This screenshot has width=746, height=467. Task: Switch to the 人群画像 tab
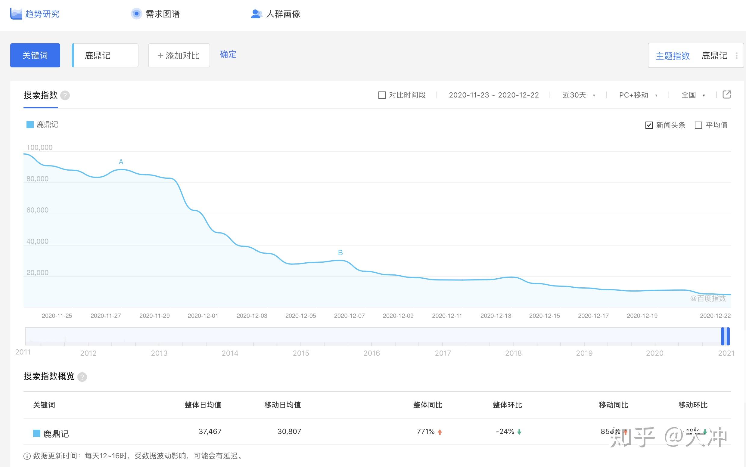click(283, 14)
